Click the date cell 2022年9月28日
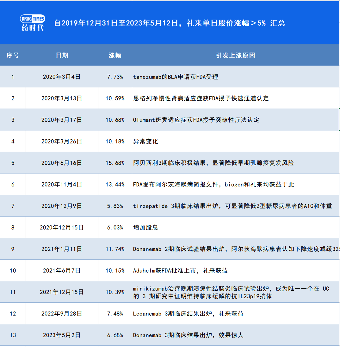 (62, 313)
